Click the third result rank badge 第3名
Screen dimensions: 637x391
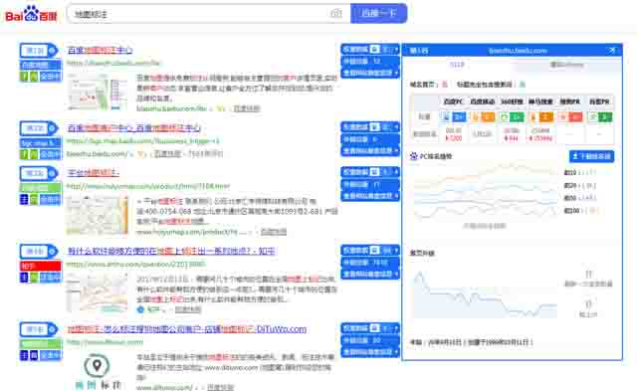point(39,173)
